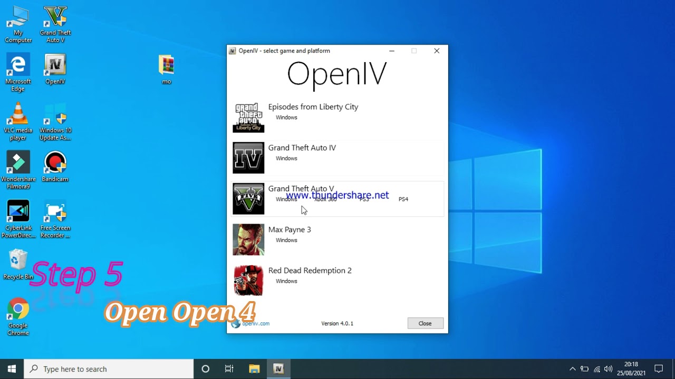The image size is (675, 379).
Task: Choose Windows platform for Grand Theft Auto IV
Action: pos(286,158)
